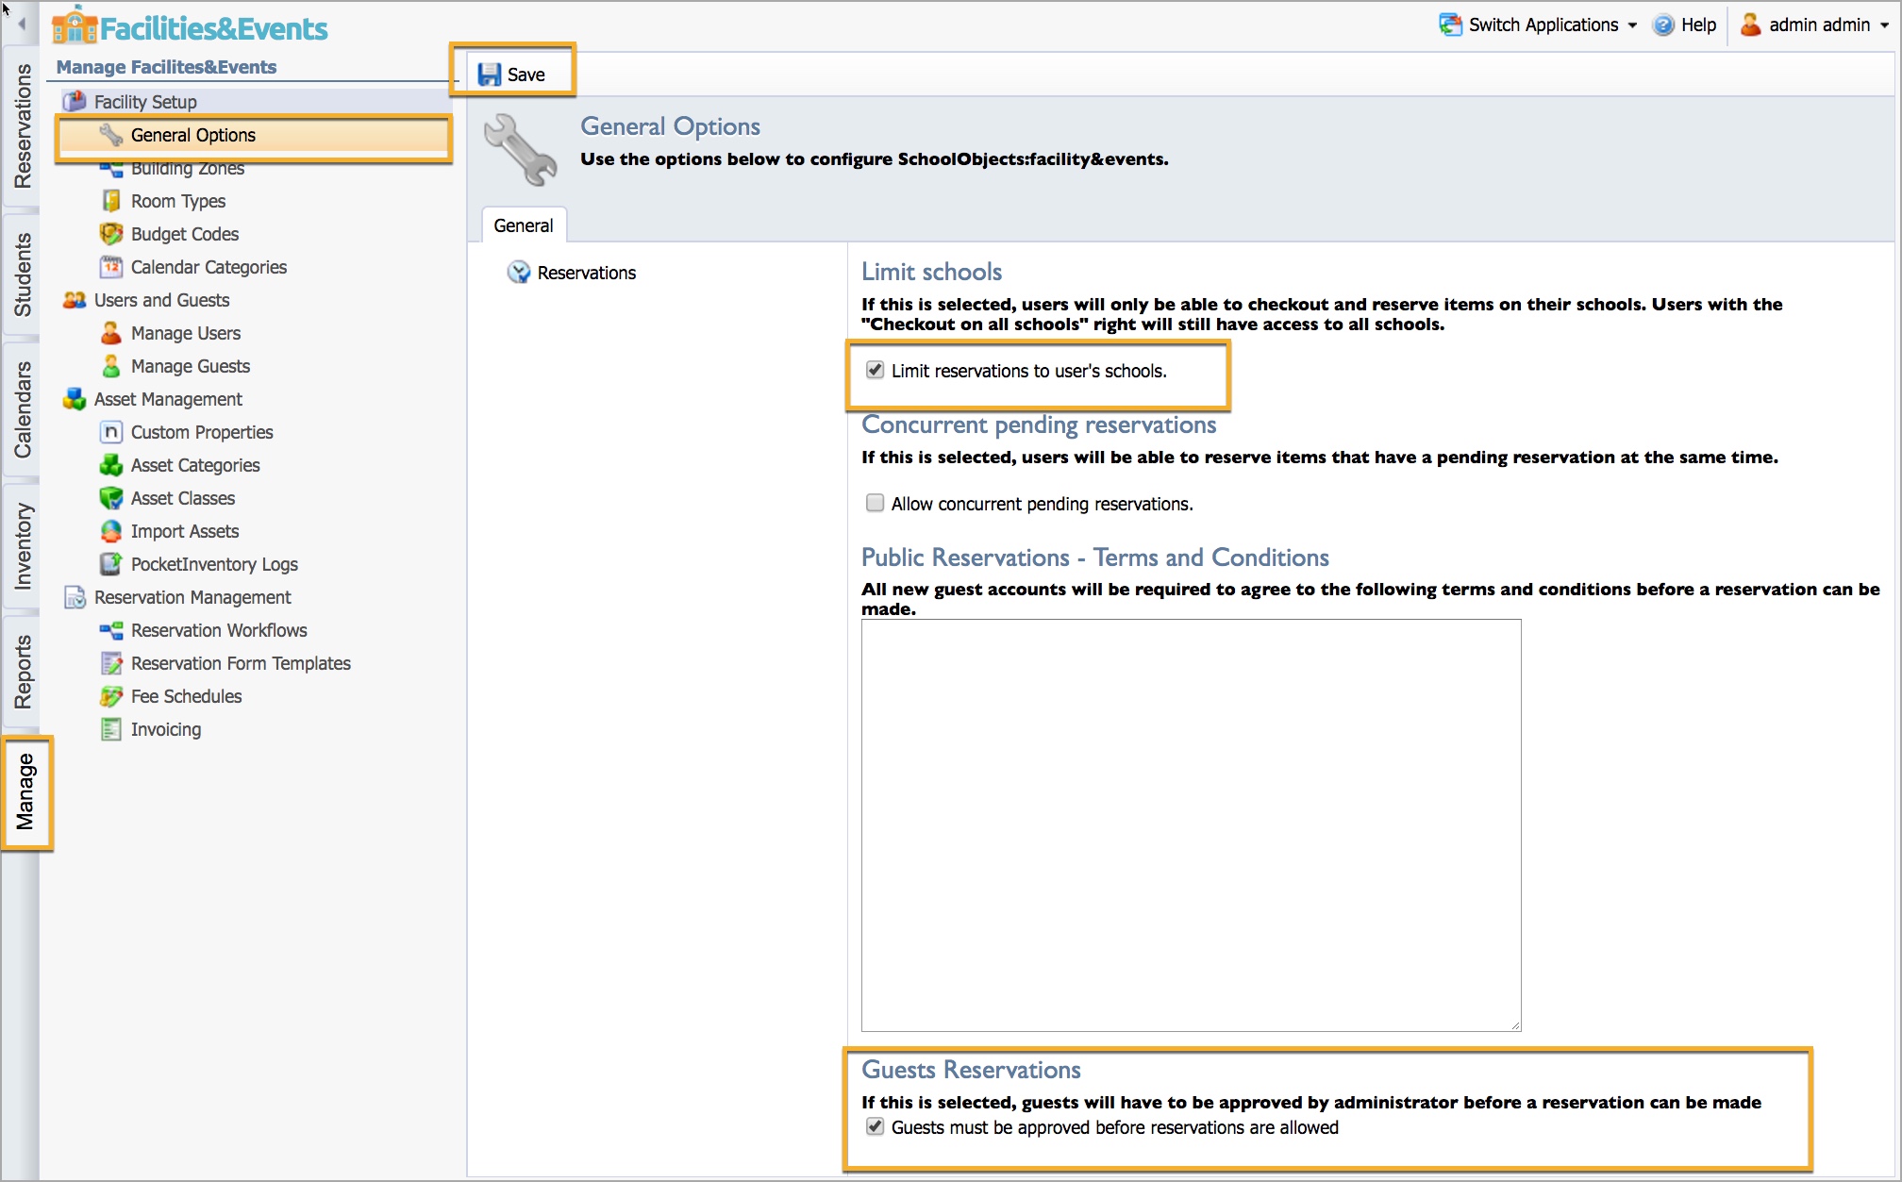The width and height of the screenshot is (1902, 1182).
Task: Select the Manage vertical tab
Action: click(25, 791)
